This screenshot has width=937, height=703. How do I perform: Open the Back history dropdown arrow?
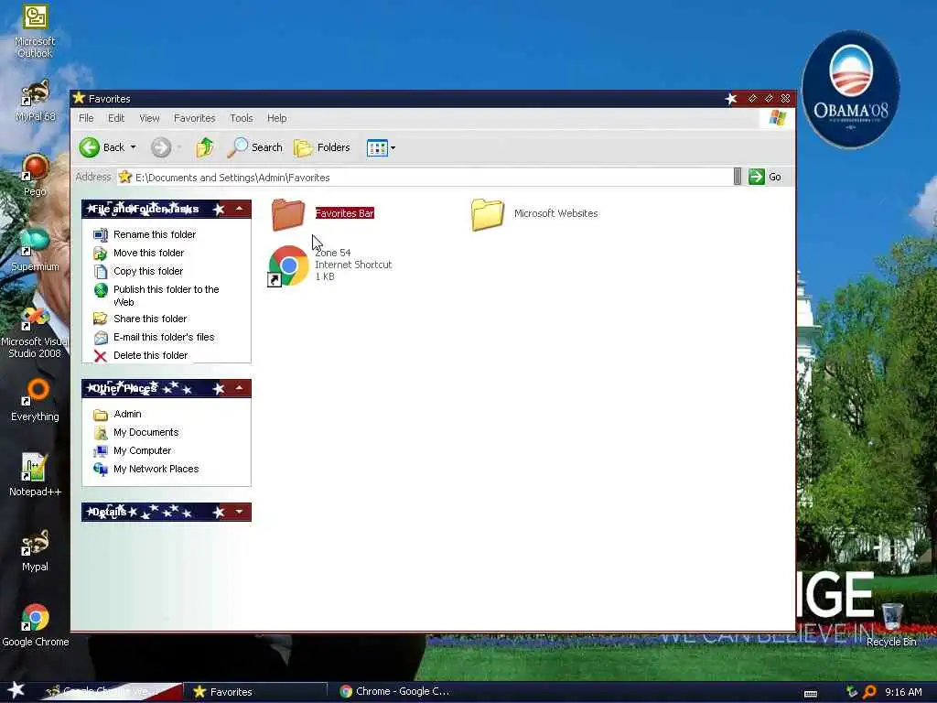point(134,147)
